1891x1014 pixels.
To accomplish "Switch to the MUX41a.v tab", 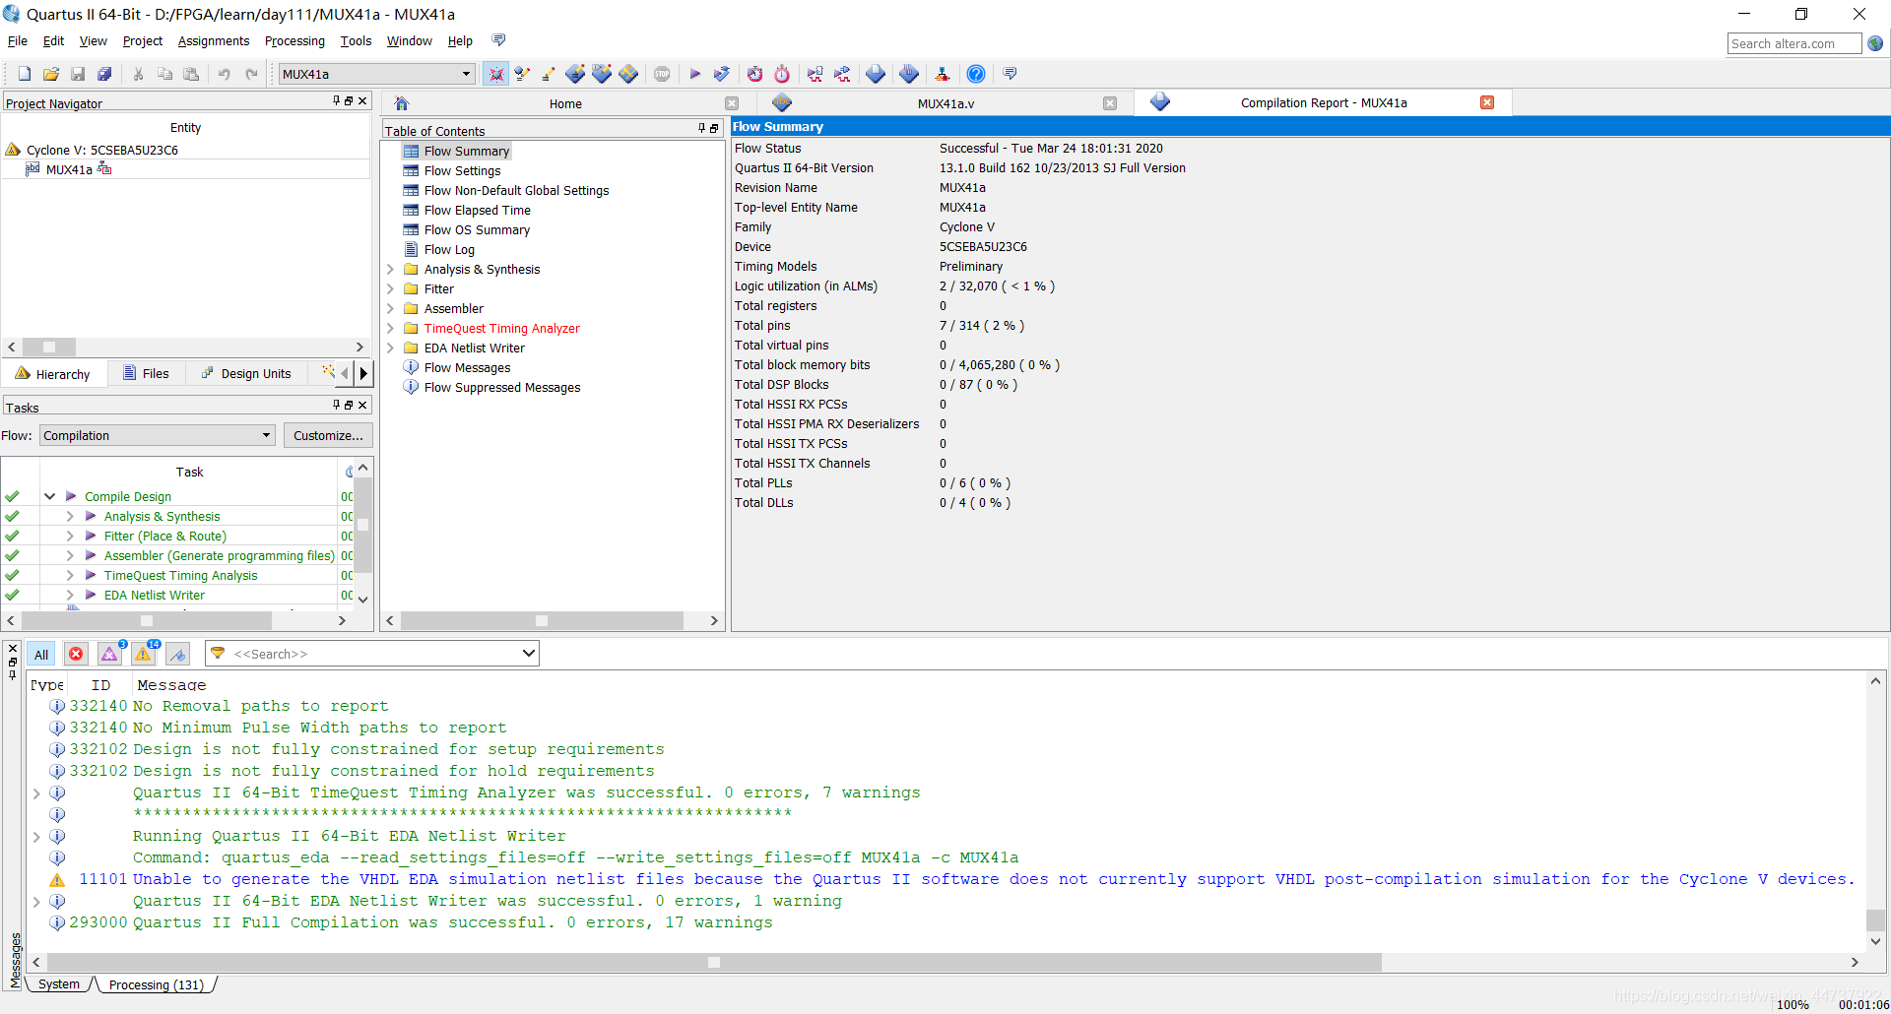I will pos(945,103).
